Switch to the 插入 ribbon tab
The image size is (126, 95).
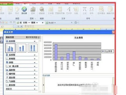26,4
